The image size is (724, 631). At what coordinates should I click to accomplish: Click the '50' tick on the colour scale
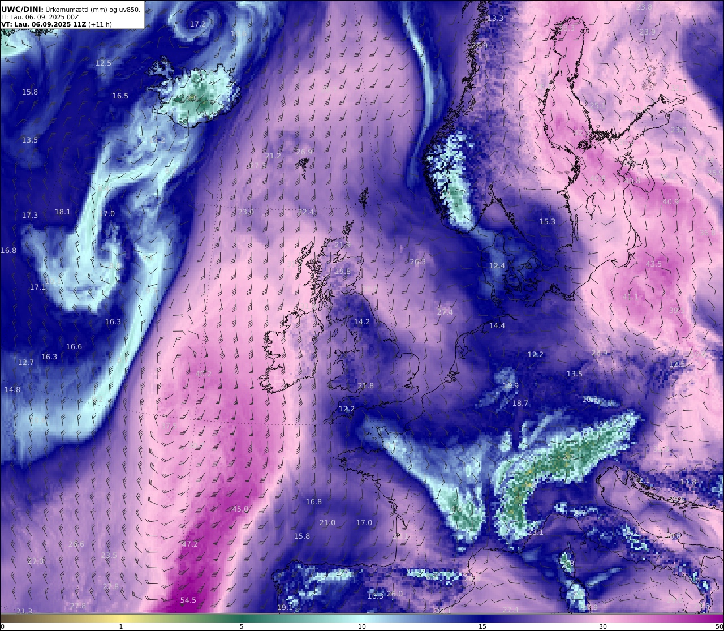719,626
